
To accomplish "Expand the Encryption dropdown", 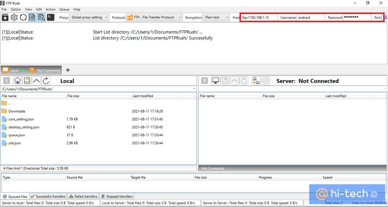I will (x=216, y=17).
